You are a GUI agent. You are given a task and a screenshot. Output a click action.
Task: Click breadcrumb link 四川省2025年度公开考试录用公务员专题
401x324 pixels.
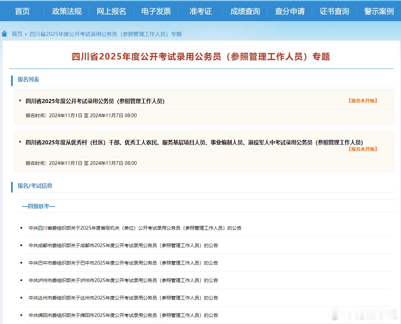point(106,34)
